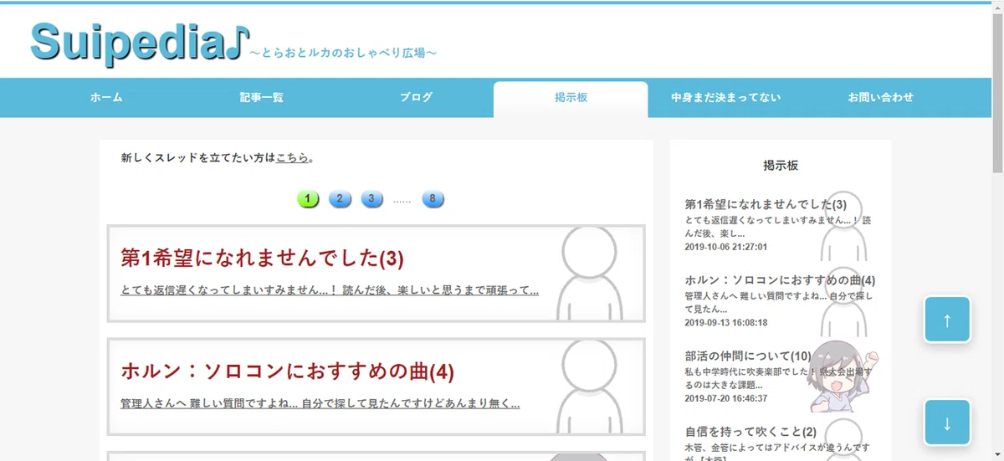Open thread 第1希望になれませんでした(3) in main list
Image resolution: width=1004 pixels, height=461 pixels.
tap(262, 259)
